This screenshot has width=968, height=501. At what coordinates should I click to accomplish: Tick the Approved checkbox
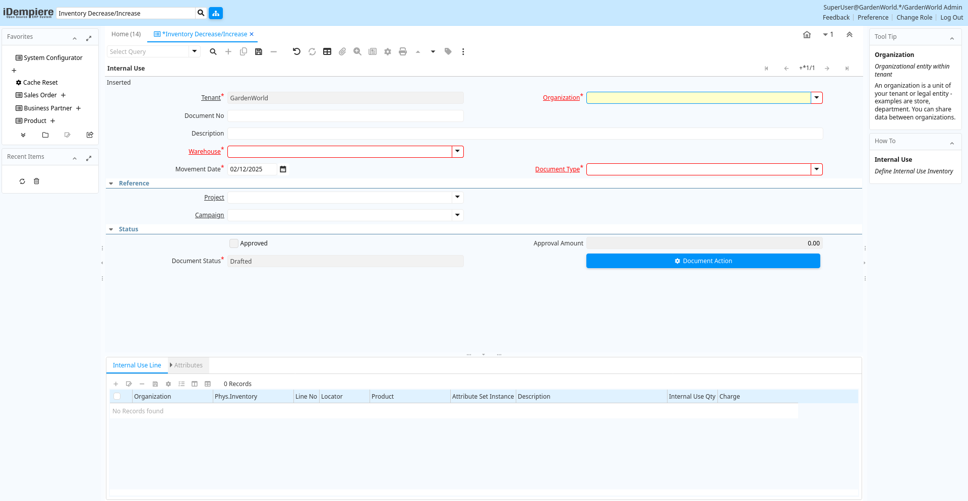[234, 243]
